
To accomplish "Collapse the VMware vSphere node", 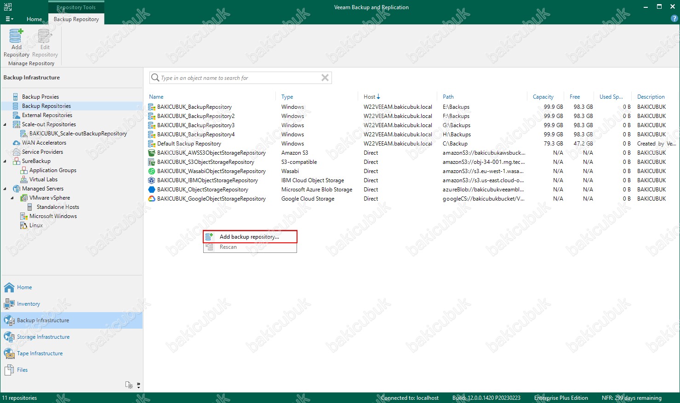I will (12, 198).
